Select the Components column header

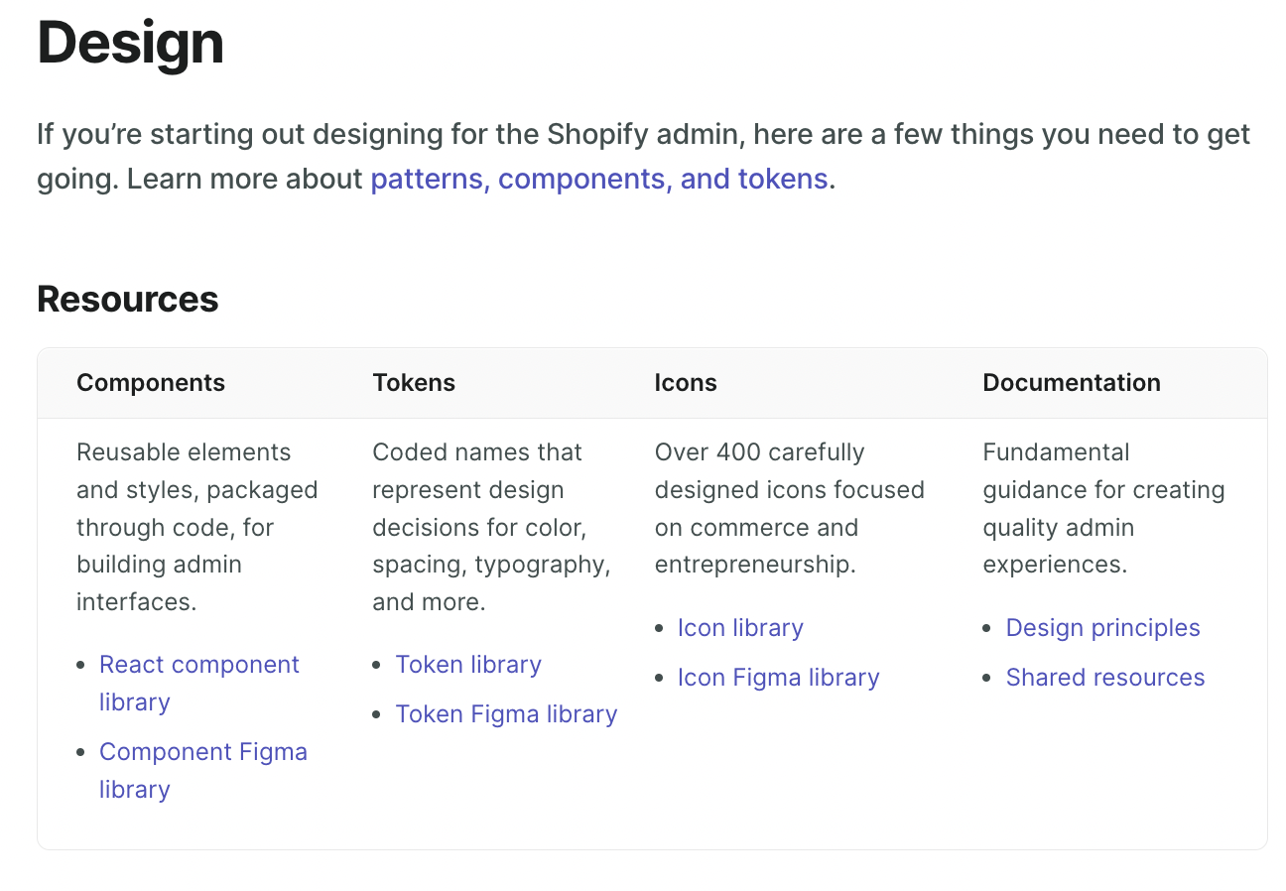coord(151,383)
